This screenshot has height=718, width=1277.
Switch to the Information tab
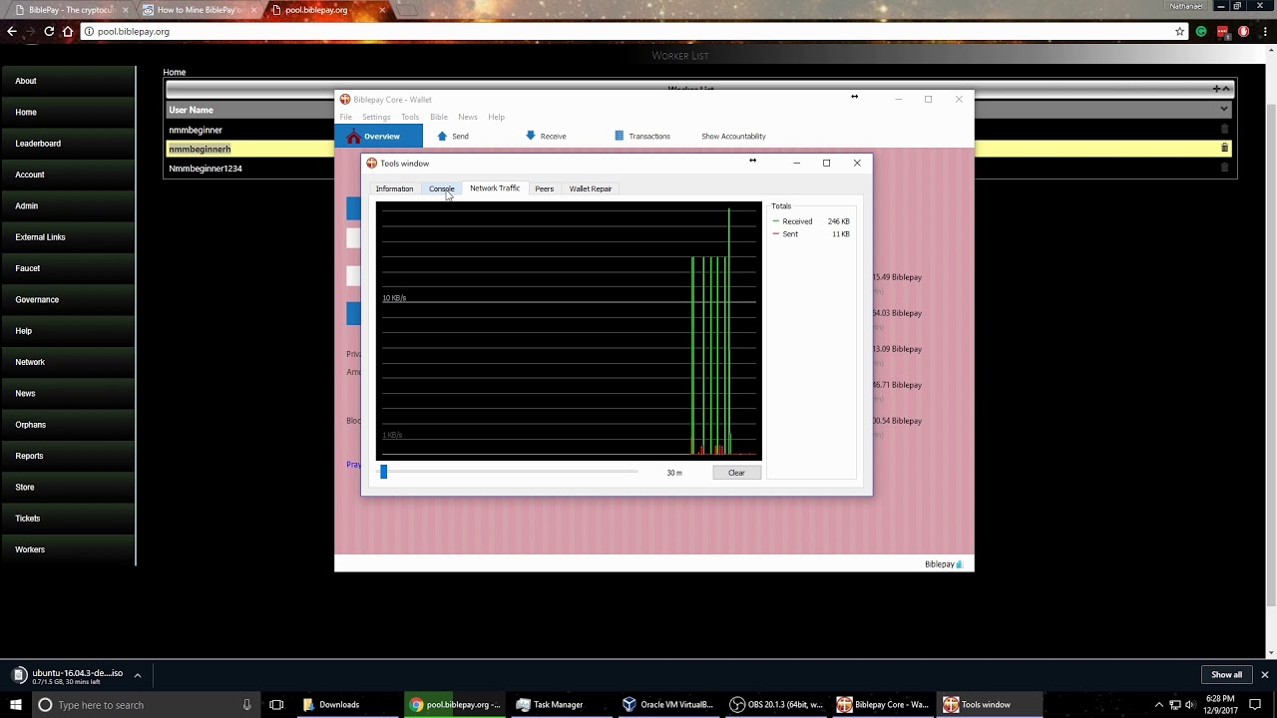394,188
